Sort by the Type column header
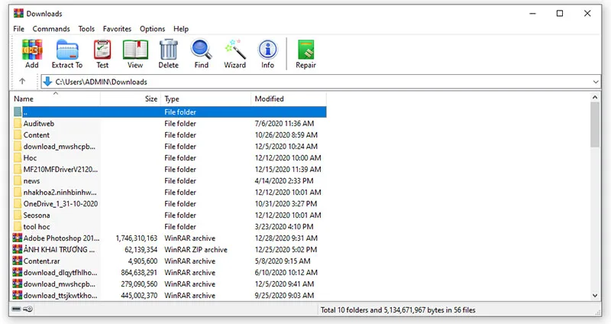 tap(205, 99)
